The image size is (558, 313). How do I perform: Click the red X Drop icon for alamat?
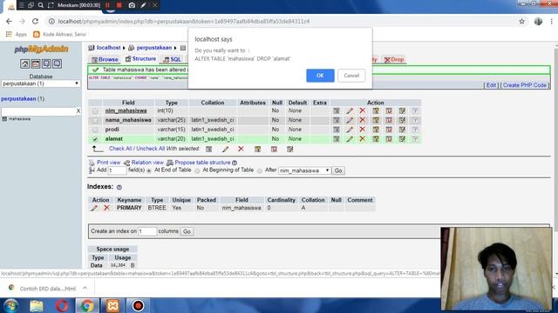[363, 139]
